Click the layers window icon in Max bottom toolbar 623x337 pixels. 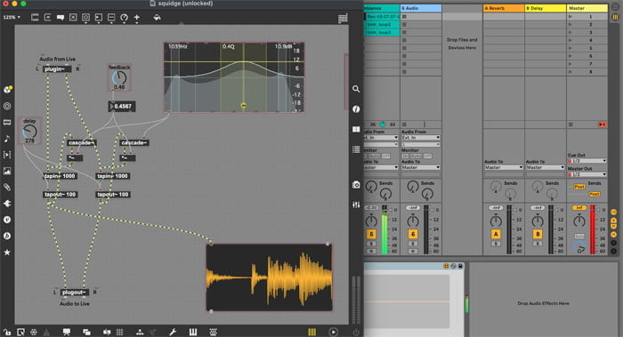point(86,332)
